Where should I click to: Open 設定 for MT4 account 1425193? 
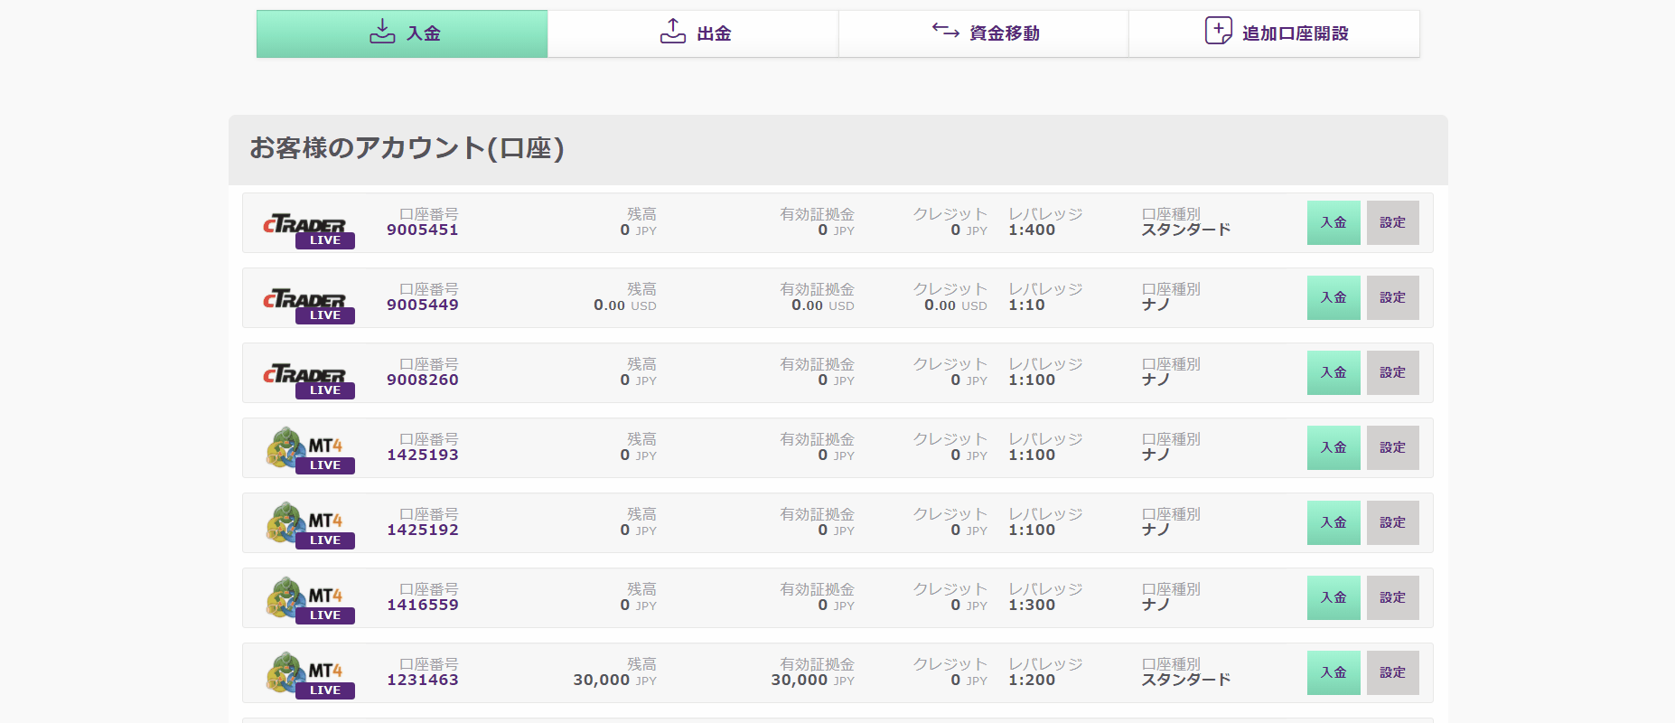[x=1392, y=447]
